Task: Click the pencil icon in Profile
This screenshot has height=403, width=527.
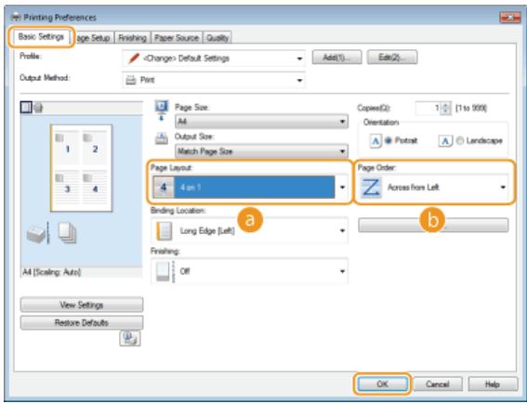Action: click(x=134, y=58)
